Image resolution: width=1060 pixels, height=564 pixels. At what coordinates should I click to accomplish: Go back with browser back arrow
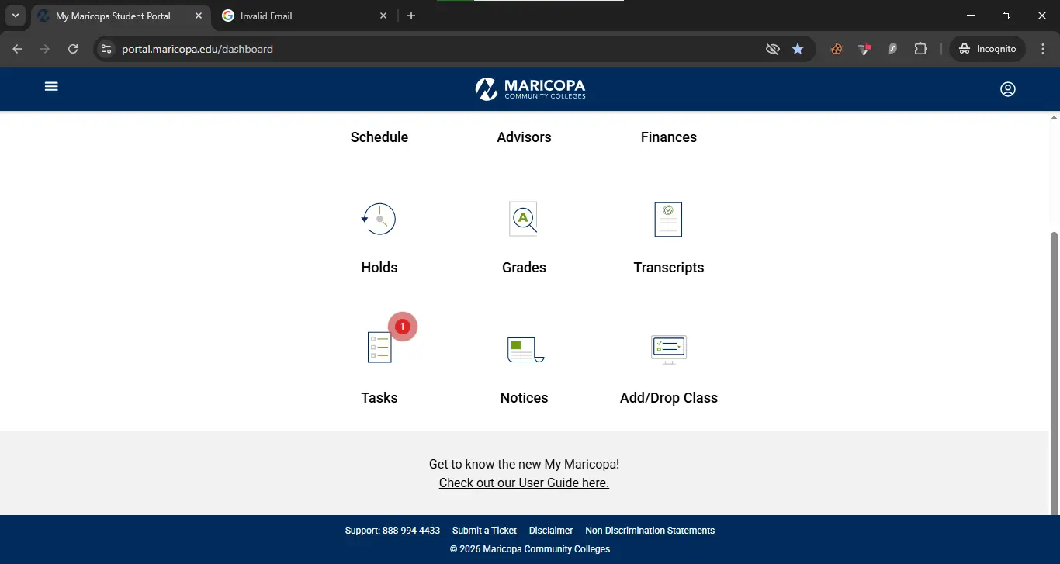tap(17, 49)
